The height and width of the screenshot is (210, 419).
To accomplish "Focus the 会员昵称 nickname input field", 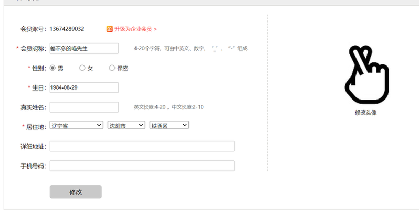I will (x=84, y=48).
